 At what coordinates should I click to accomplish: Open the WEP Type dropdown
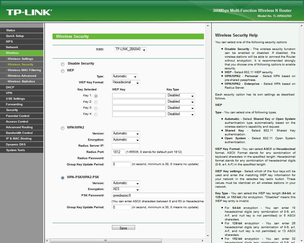[125, 76]
